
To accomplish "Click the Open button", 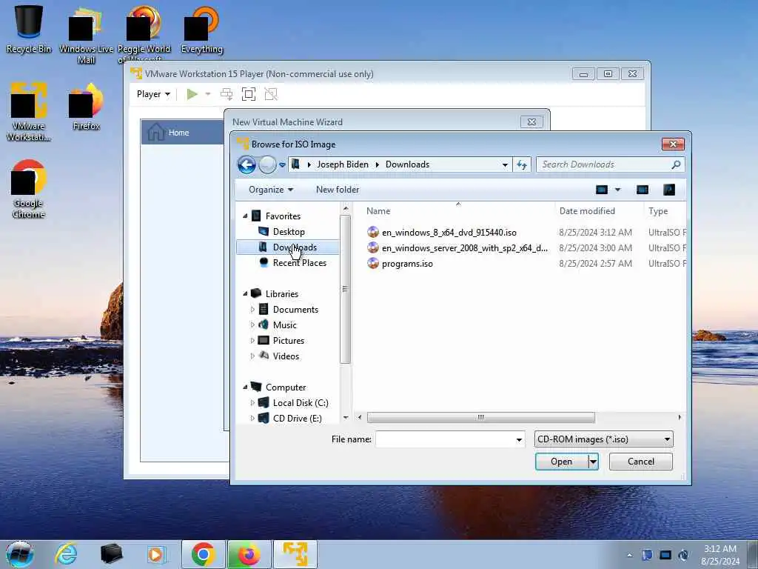I will 561,462.
